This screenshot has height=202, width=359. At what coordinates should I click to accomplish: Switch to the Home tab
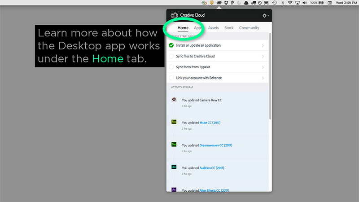pyautogui.click(x=183, y=28)
